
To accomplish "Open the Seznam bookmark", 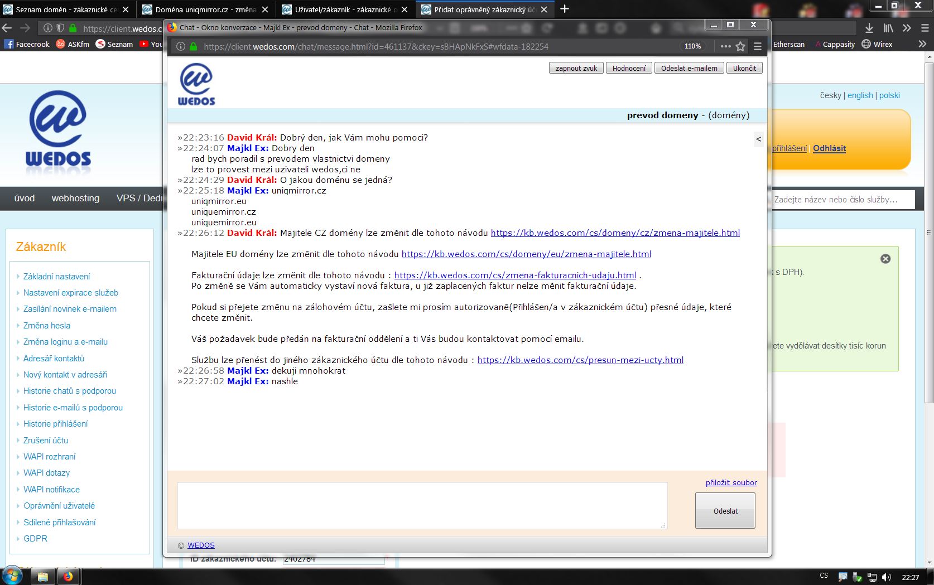I will (x=114, y=44).
